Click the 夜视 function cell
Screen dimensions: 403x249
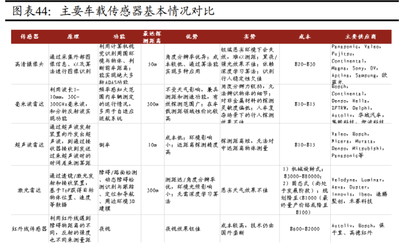tap(104, 228)
